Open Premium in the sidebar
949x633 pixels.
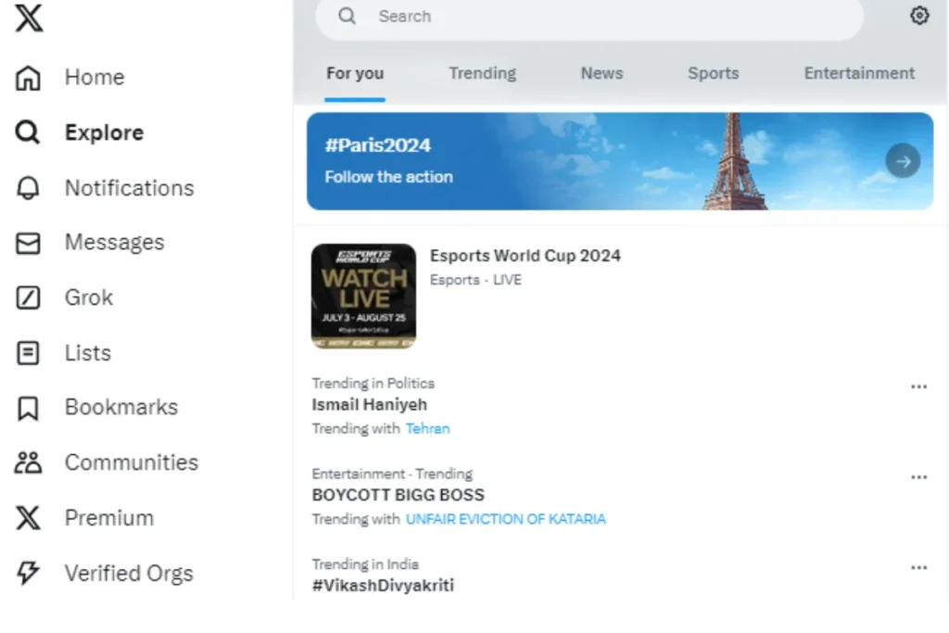84,518
